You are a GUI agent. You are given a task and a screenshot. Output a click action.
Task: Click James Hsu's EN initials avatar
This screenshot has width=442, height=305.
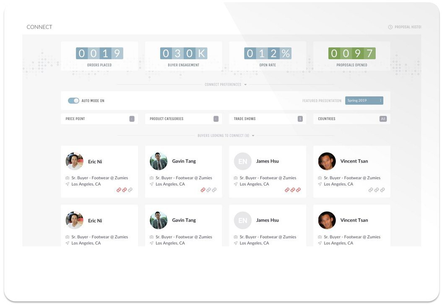243,161
